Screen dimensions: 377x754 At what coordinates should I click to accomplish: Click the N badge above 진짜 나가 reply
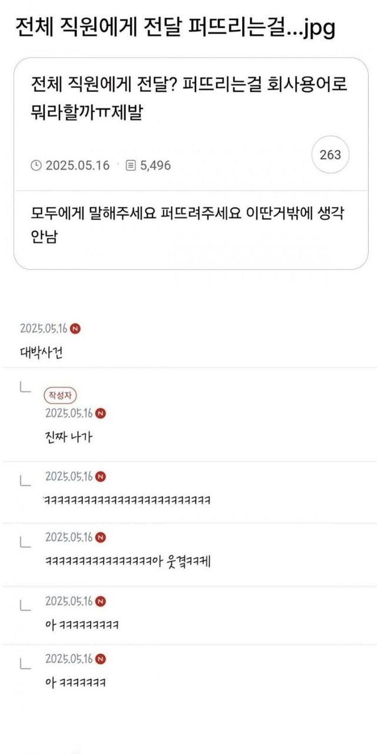click(x=100, y=414)
